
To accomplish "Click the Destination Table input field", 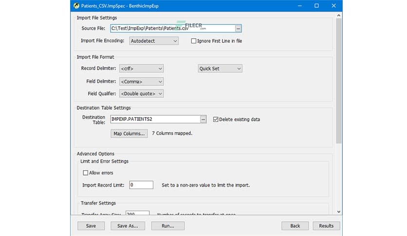I will (155, 119).
